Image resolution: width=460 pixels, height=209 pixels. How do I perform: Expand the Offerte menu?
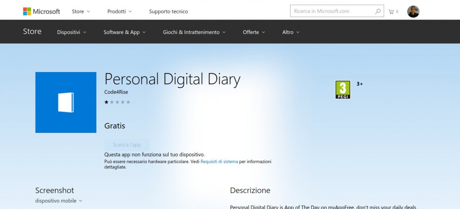point(254,32)
